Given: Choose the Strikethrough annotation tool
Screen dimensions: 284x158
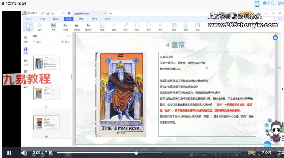Looking at the screenshot, I should click(88, 26).
